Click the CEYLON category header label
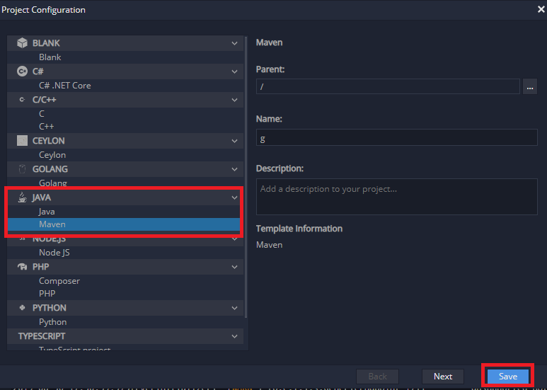547x390 pixels. click(49, 141)
